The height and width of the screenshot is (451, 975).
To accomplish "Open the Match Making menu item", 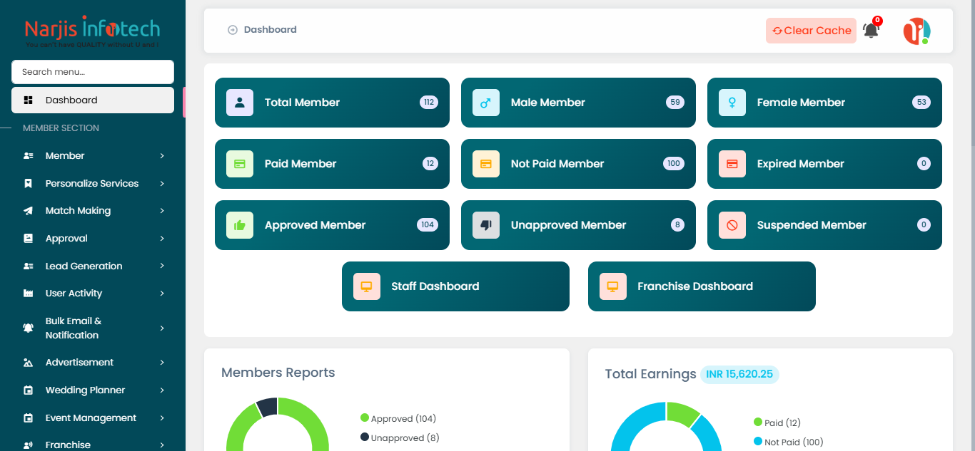I will pos(93,211).
